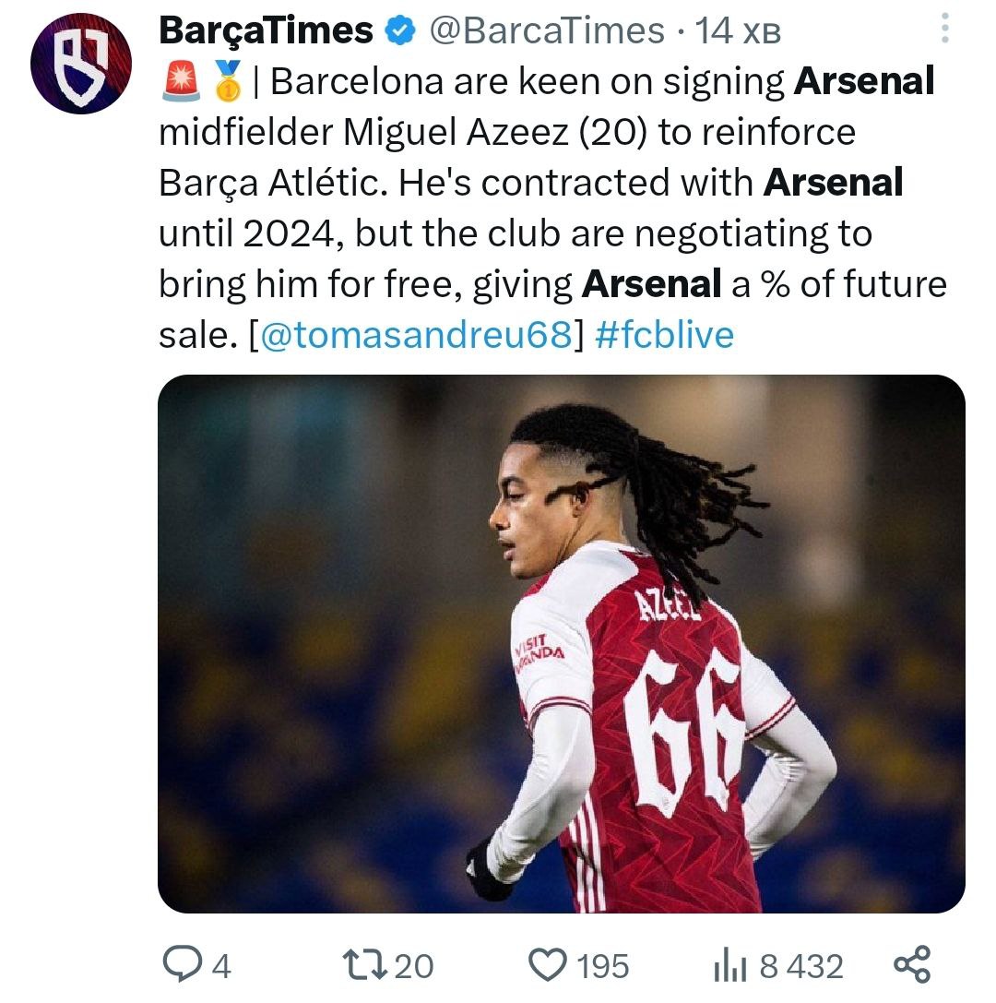This screenshot has width=996, height=1003.
Task: Open the #fcblive hashtag
Action: click(x=664, y=335)
